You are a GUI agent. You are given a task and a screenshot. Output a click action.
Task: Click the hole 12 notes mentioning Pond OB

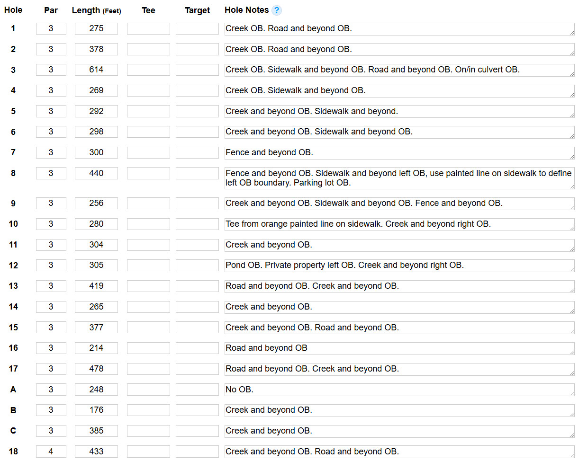click(x=399, y=265)
